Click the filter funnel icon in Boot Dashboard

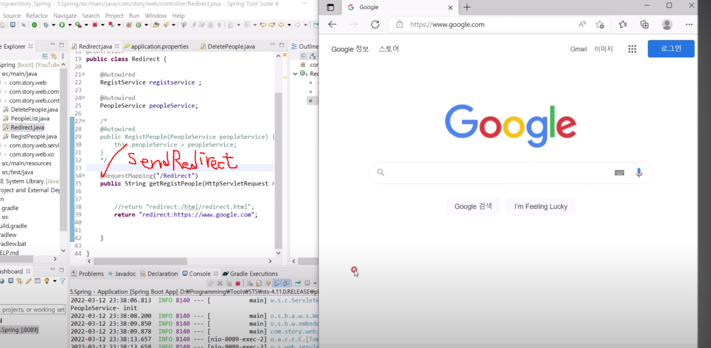point(63,281)
